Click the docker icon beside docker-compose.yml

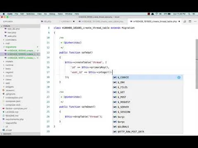click(4, 109)
